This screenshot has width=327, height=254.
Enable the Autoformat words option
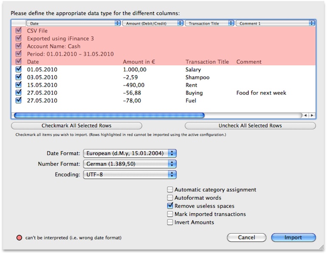(170, 198)
